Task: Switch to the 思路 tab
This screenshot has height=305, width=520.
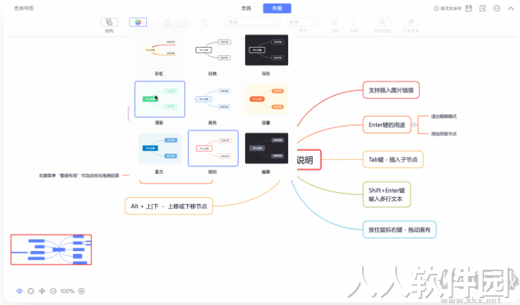Action: tap(246, 8)
